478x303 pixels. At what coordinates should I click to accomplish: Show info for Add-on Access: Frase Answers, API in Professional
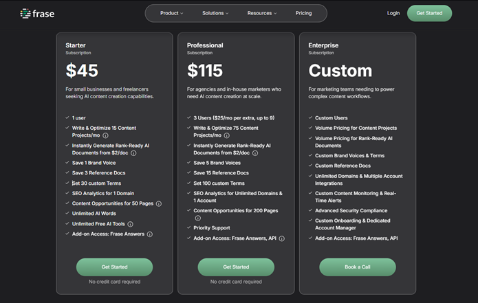pos(282,238)
